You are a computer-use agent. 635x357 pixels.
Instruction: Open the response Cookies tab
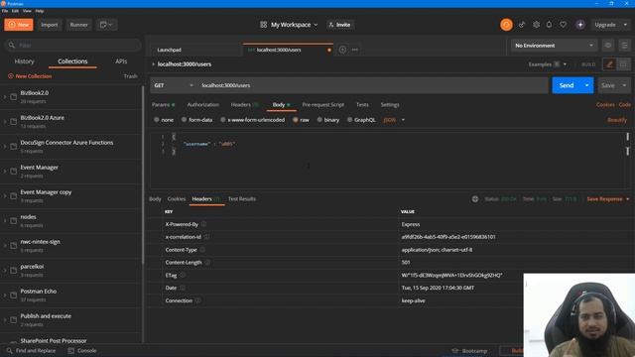(177, 198)
